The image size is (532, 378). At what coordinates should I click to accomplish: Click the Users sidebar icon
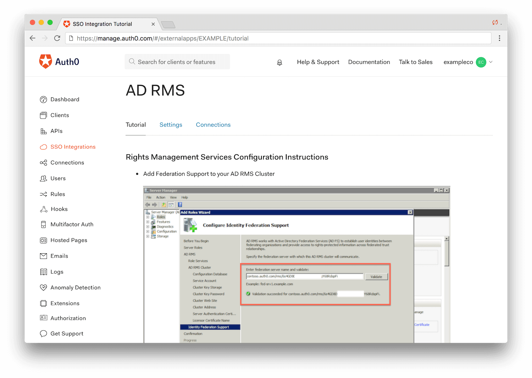tap(43, 178)
